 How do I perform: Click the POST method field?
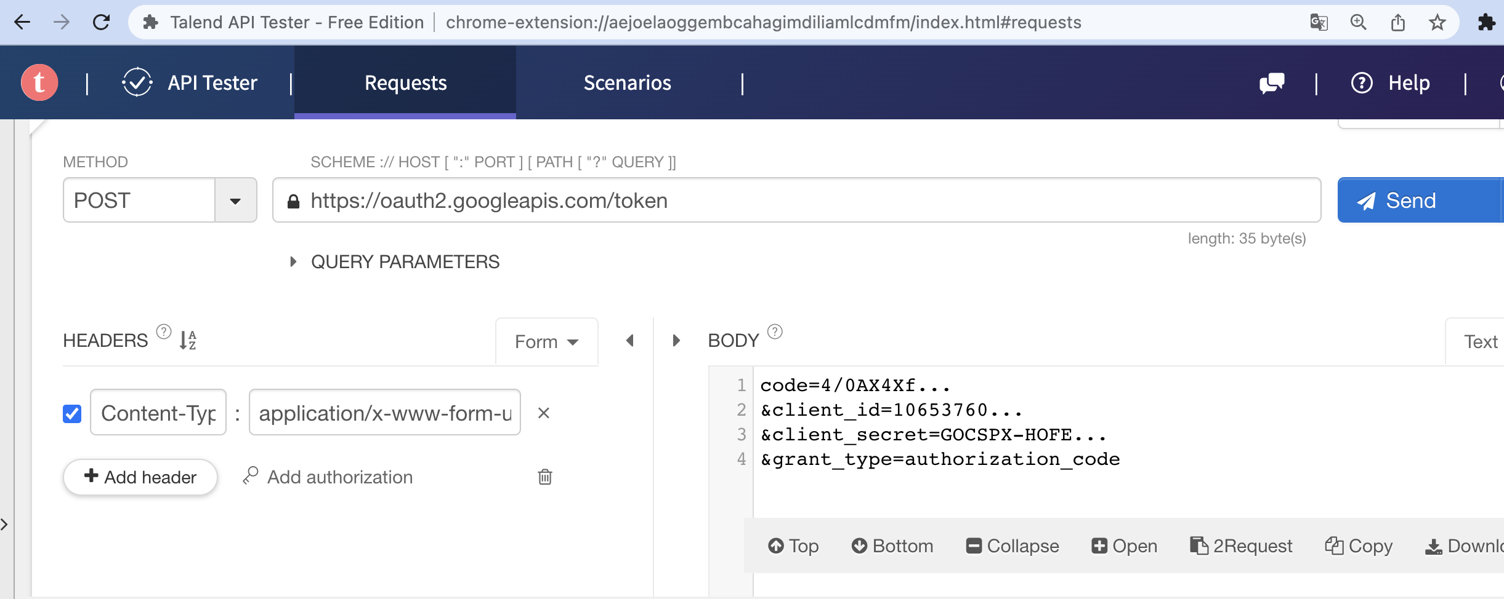[139, 200]
